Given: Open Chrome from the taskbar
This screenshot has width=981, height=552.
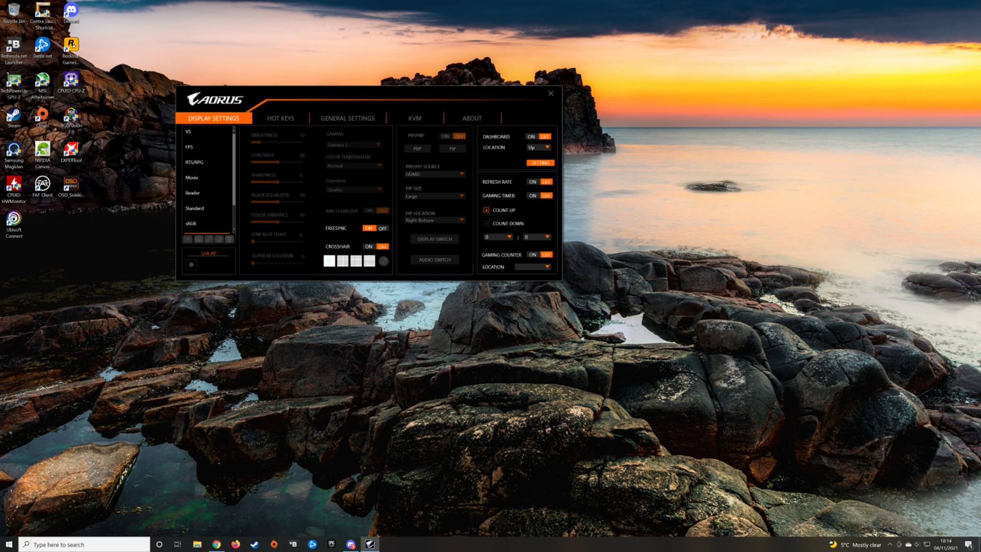Looking at the screenshot, I should click(216, 544).
